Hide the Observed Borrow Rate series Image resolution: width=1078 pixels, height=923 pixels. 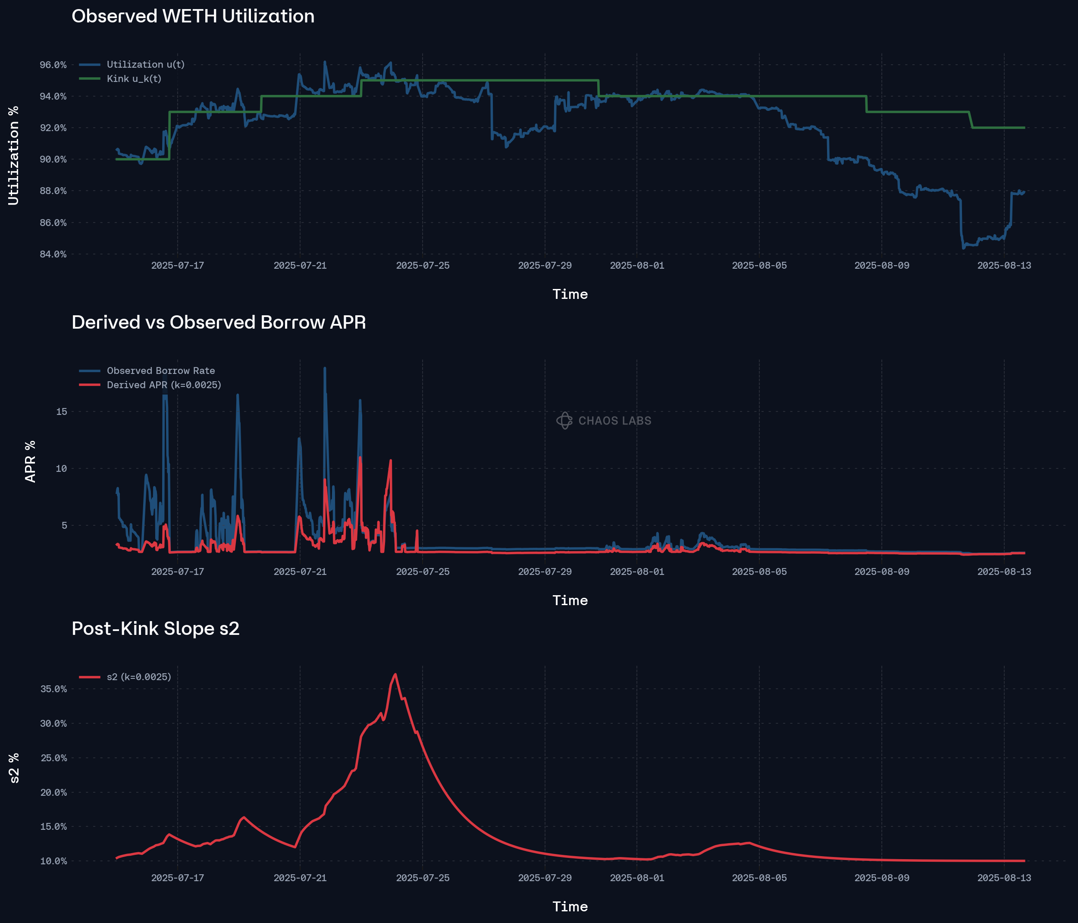[160, 370]
